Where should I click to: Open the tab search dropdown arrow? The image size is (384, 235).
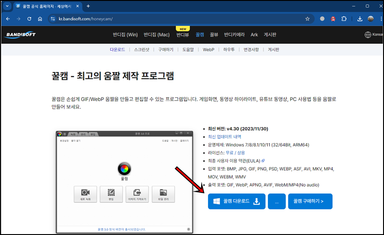7,6
